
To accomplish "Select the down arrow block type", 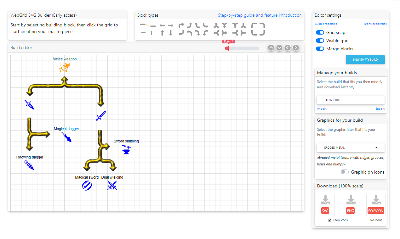I will [x=170, y=33].
